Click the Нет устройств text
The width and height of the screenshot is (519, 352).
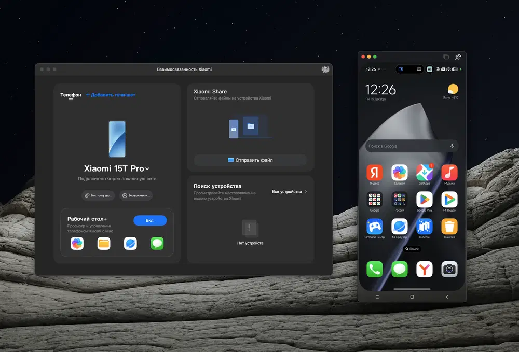click(x=250, y=243)
